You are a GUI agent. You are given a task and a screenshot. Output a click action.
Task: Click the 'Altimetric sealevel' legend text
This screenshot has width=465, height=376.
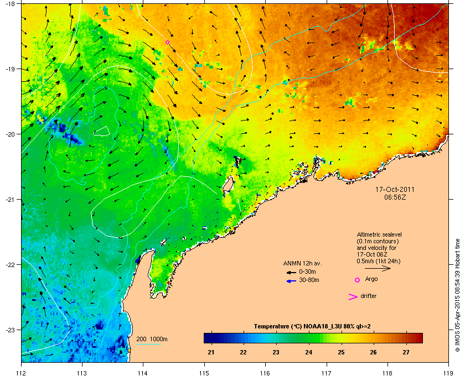coord(379,234)
